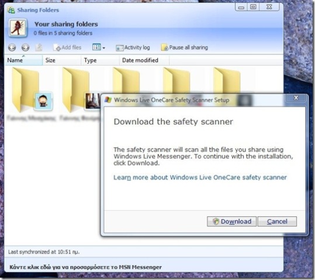This screenshot has height=280, width=315.
Task: Minimize the Sharing Folders window
Action: pyautogui.click(x=241, y=7)
